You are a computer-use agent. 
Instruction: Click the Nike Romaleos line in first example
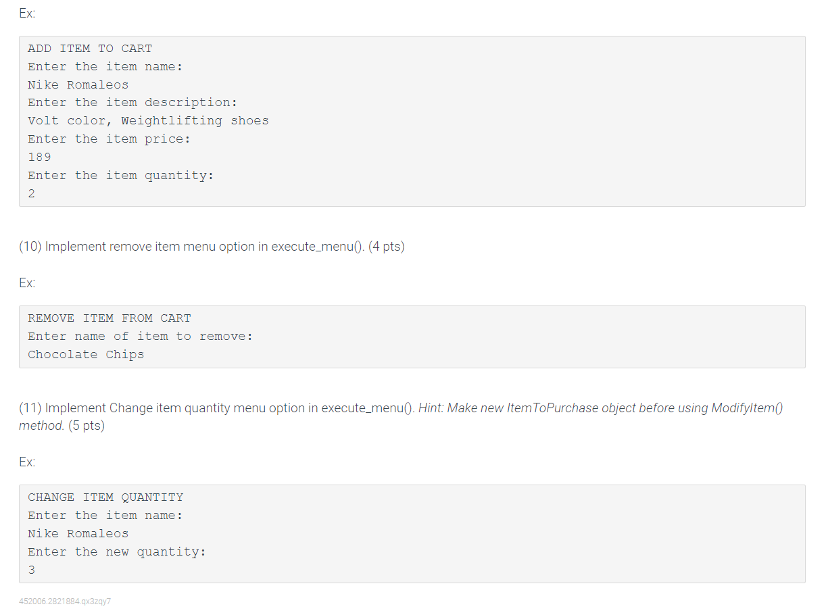(x=78, y=85)
